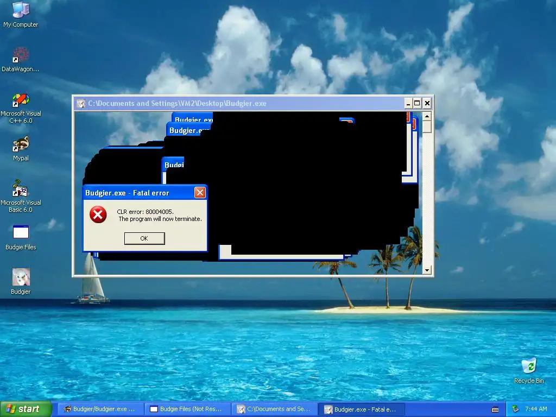Click the red error icon in dialog
This screenshot has height=417, width=556.
pyautogui.click(x=98, y=214)
